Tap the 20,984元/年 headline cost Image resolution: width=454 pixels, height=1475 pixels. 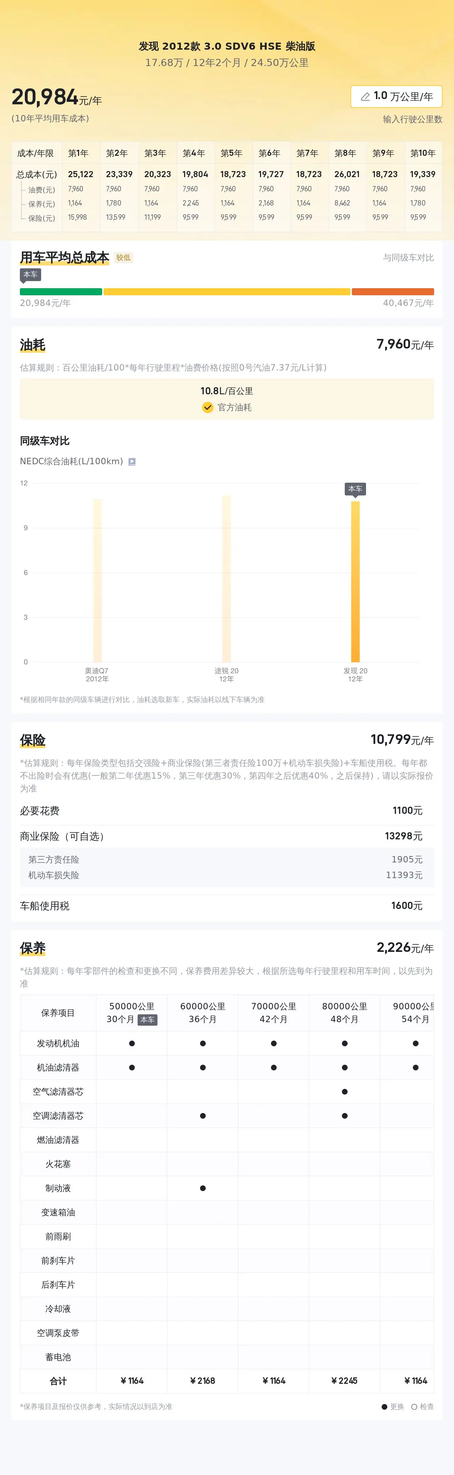(x=57, y=97)
